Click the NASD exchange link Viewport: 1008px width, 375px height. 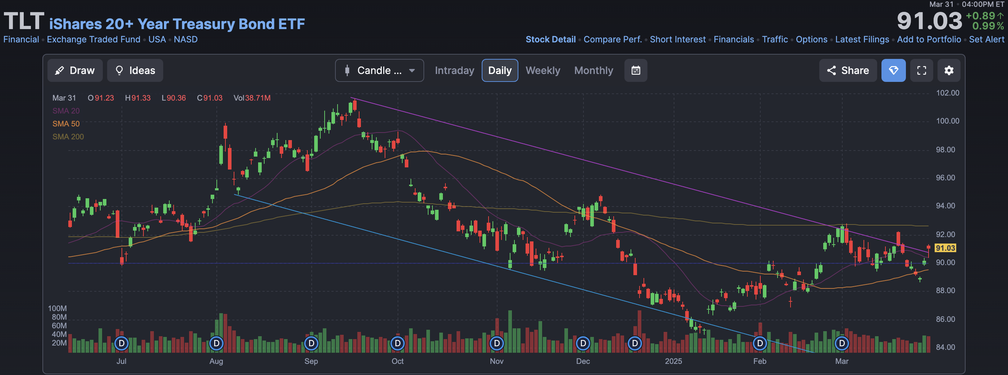click(x=185, y=40)
